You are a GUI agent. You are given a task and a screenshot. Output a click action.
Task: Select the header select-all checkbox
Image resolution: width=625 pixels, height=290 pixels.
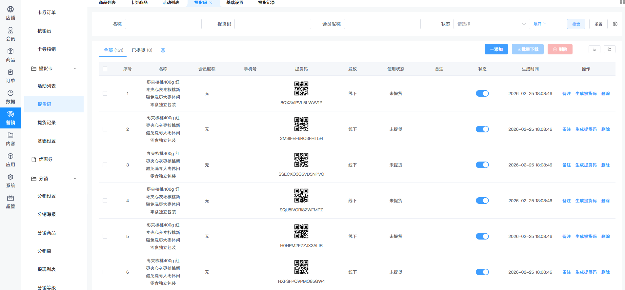click(x=105, y=69)
